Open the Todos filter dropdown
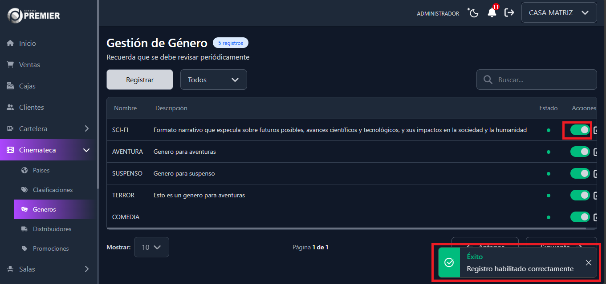 point(213,79)
